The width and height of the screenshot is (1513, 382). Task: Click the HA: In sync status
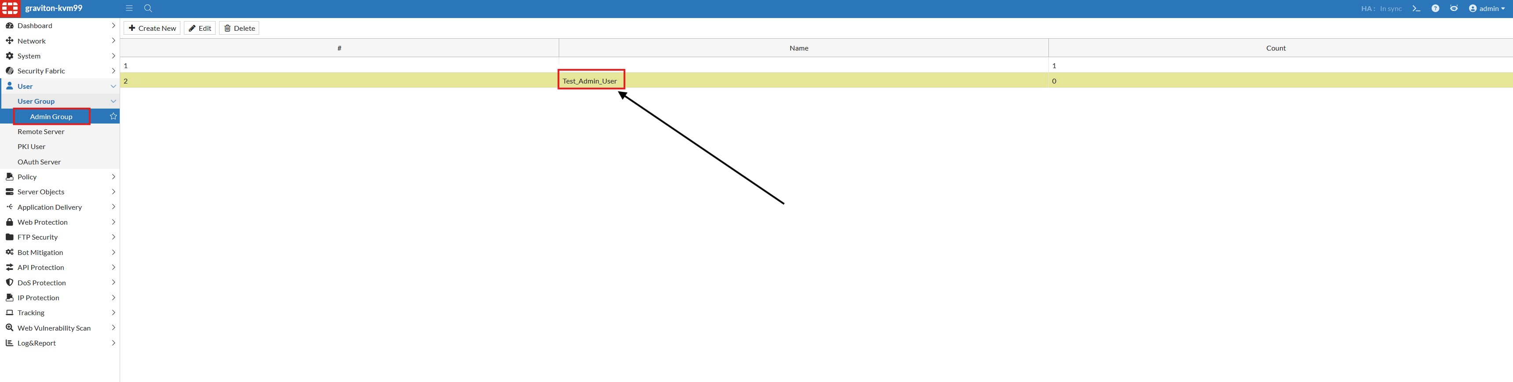click(1381, 8)
